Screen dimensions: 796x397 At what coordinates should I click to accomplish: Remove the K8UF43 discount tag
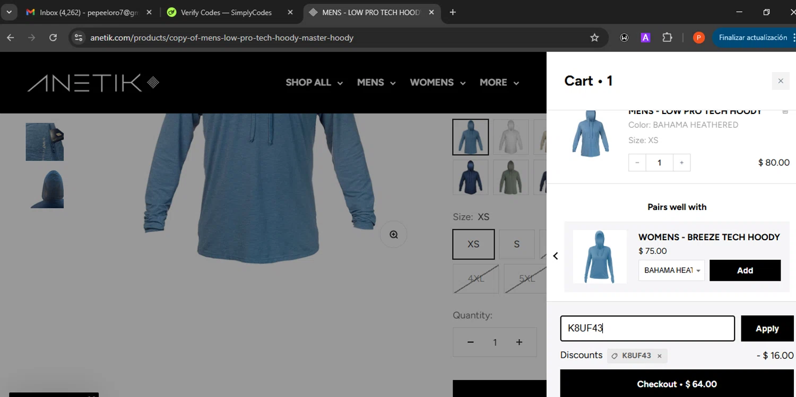(660, 356)
